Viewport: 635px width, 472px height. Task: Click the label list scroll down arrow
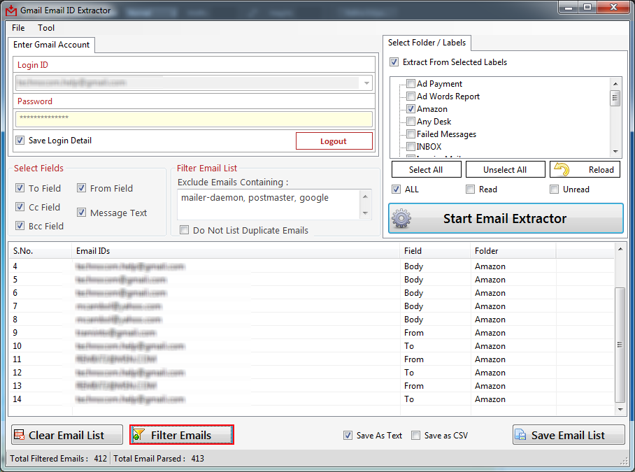click(x=615, y=152)
